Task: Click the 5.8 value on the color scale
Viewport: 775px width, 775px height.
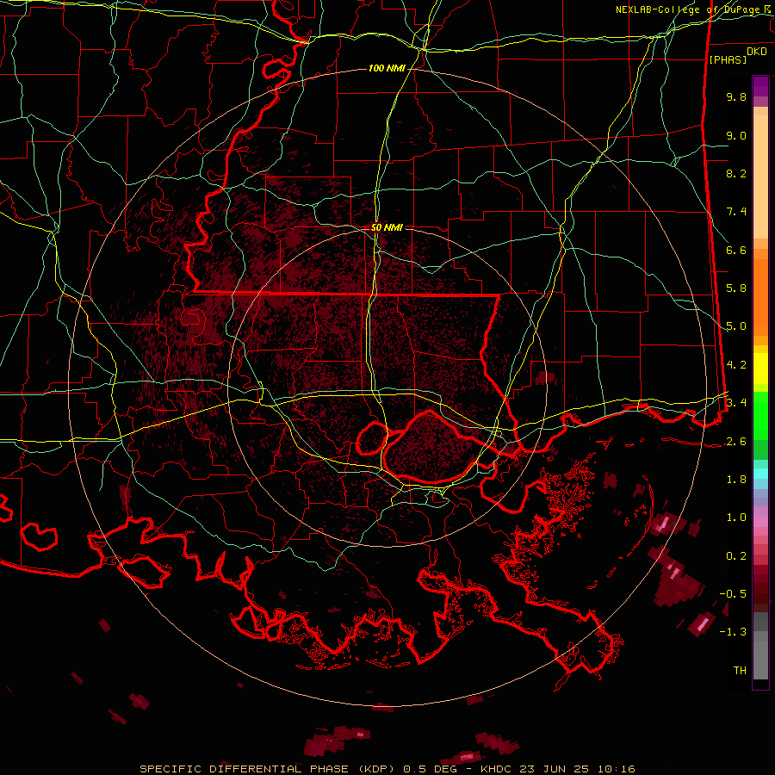Action: click(736, 288)
